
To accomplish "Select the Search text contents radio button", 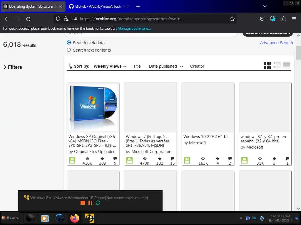I will click(68, 50).
